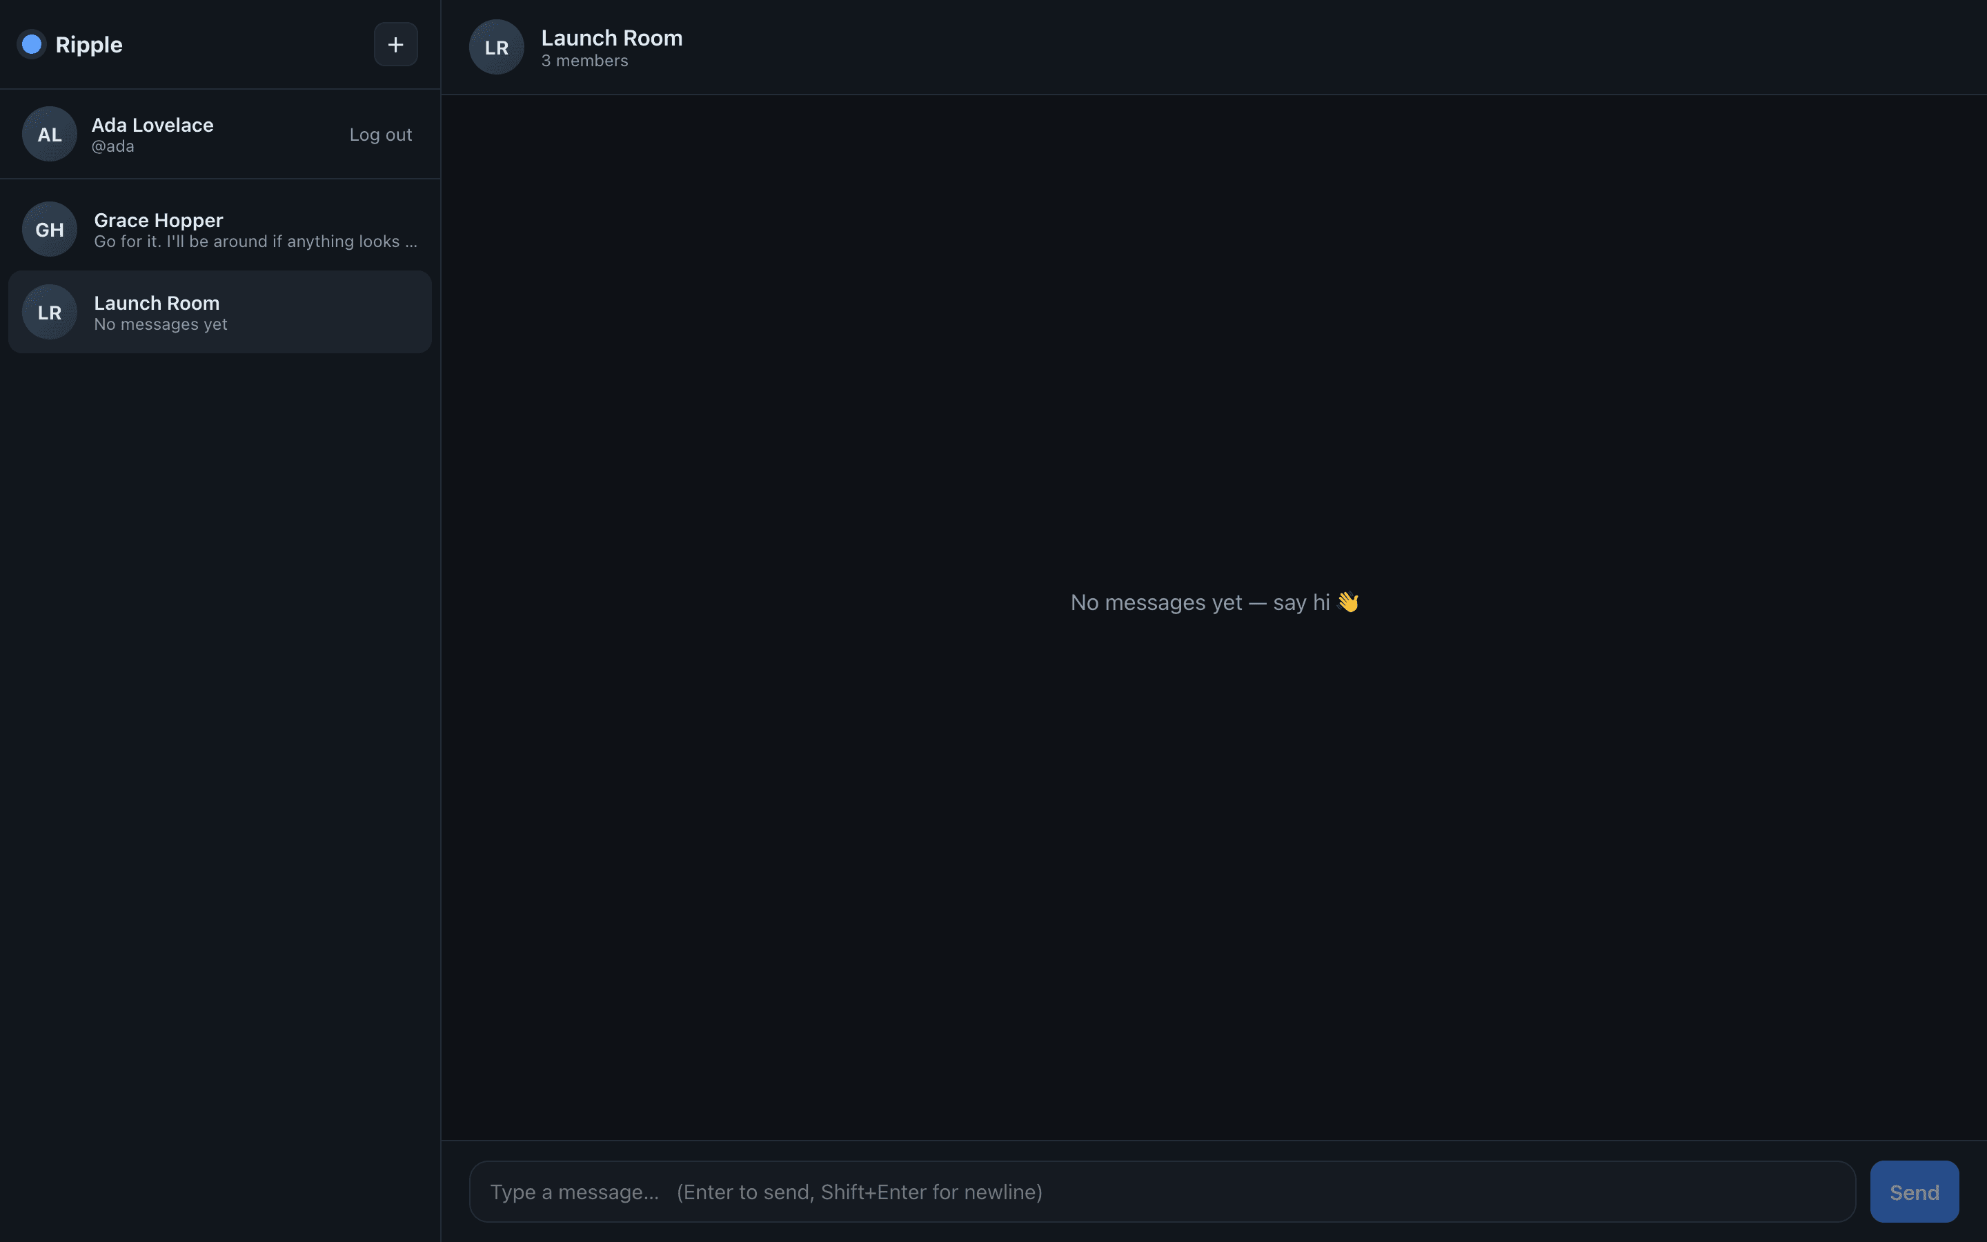Click the Launch Room header title
The width and height of the screenshot is (1987, 1242).
[612, 38]
